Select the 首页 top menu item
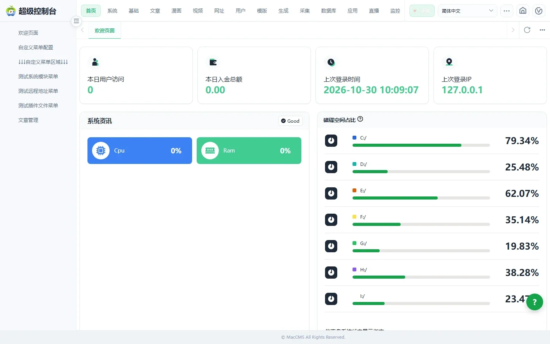Screen dimensions: 550x344 (91, 11)
